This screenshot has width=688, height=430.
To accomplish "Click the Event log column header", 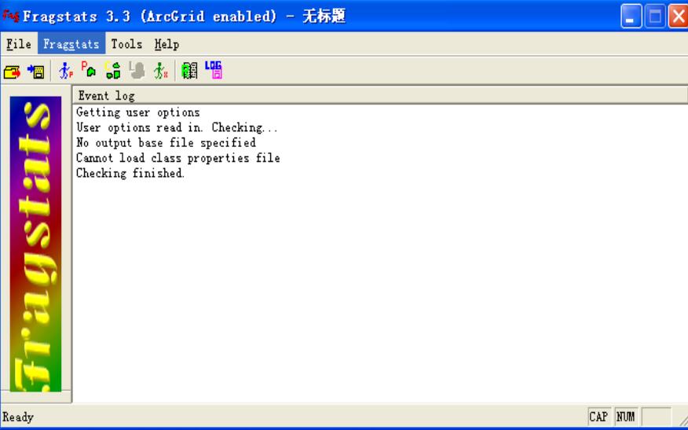I will [380, 95].
